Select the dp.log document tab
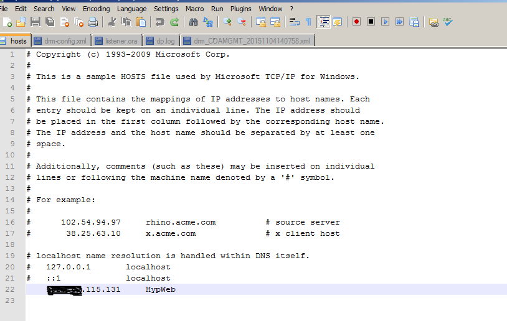Screen dimensions: 507x321 [163, 41]
